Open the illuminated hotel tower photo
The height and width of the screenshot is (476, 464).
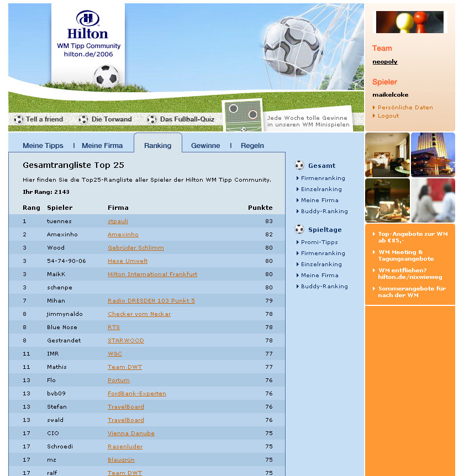[433, 155]
